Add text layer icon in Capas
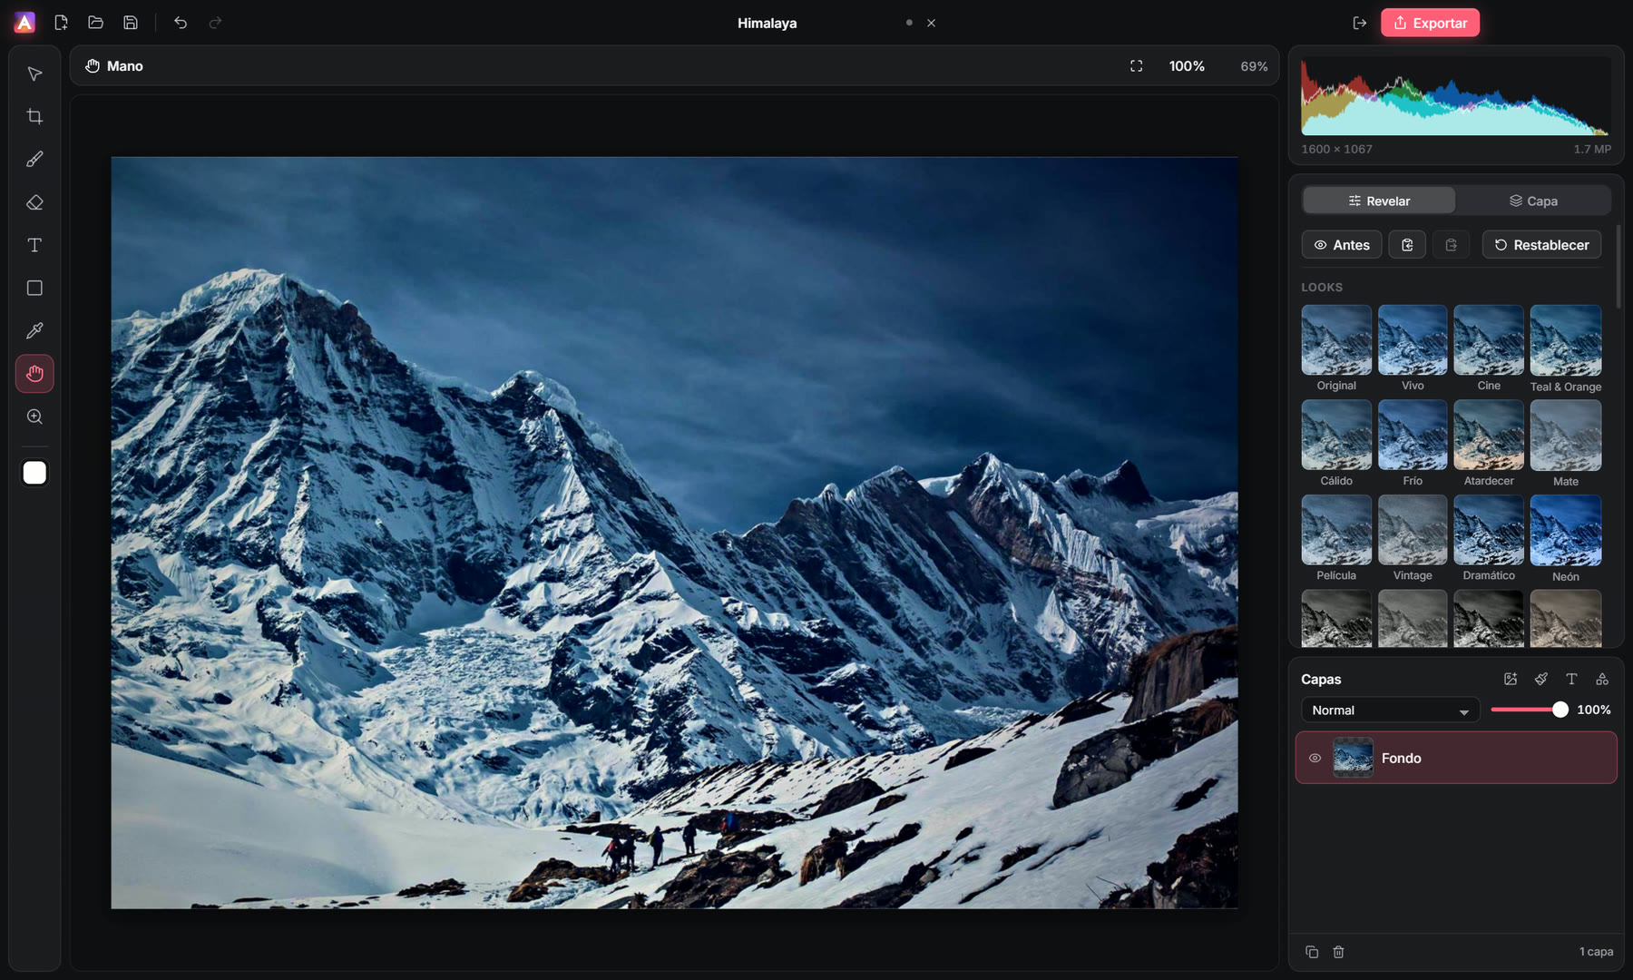The image size is (1633, 980). [1571, 679]
